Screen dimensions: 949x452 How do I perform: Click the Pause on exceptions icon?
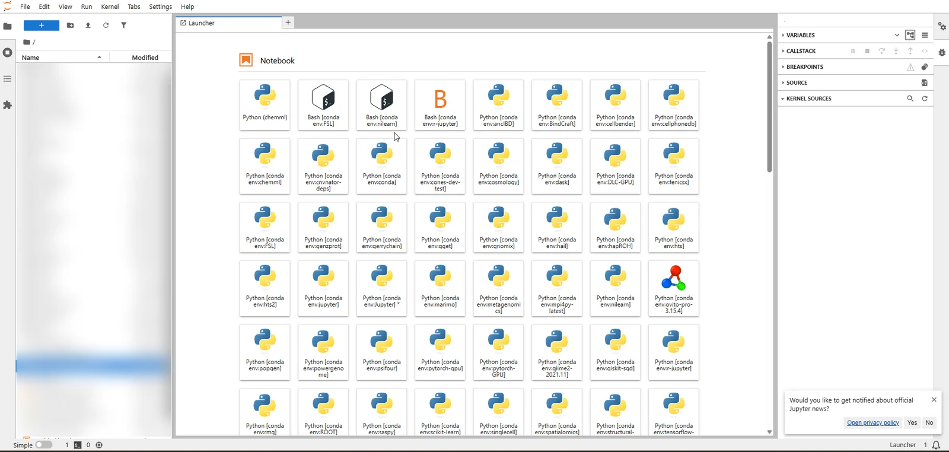click(910, 67)
